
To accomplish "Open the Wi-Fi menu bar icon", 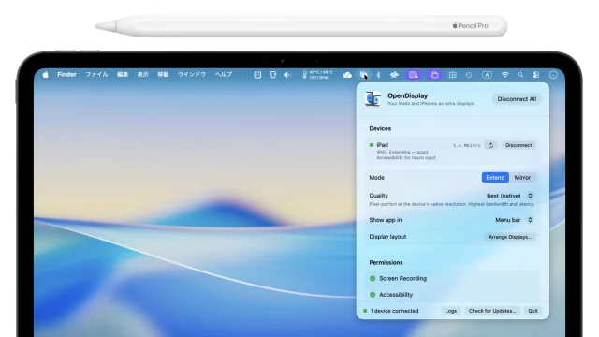I will pyautogui.click(x=505, y=75).
